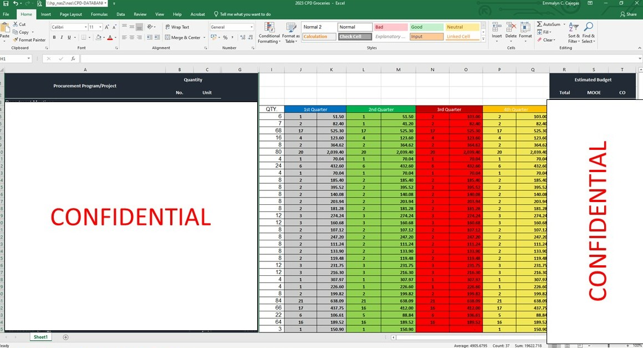Decrease font size with the small A
The height and width of the screenshot is (348, 643).
pyautogui.click(x=114, y=27)
